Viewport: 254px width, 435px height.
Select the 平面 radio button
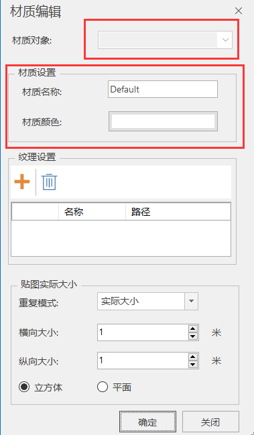[103, 387]
